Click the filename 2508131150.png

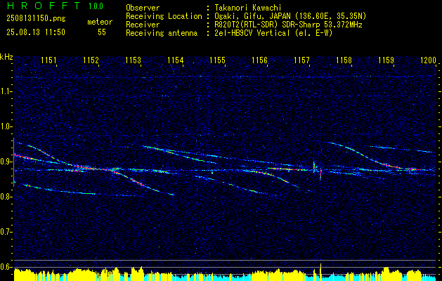coord(36,18)
